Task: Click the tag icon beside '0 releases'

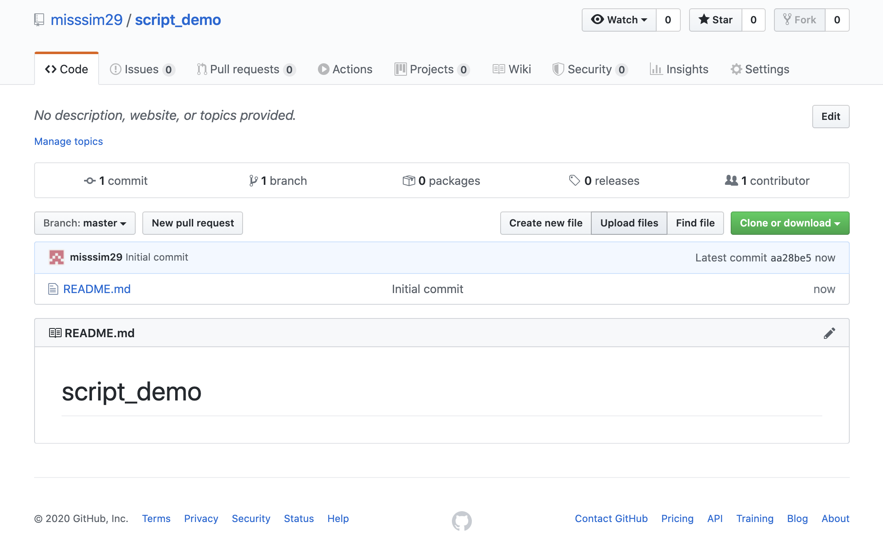Action: tap(574, 181)
